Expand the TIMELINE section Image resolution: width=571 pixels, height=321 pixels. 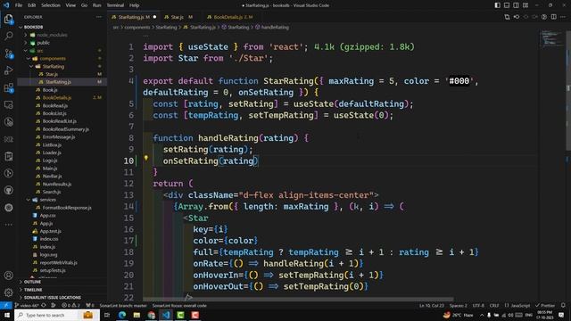pyautogui.click(x=33, y=290)
